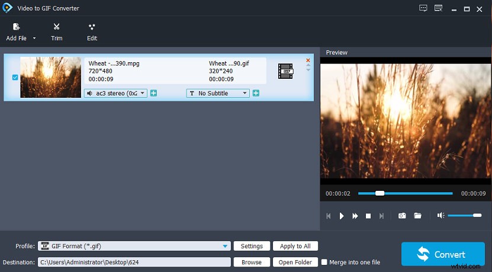Viewport: 492px width, 272px height.
Task: Jump to next frame in preview
Action: [x=381, y=216]
